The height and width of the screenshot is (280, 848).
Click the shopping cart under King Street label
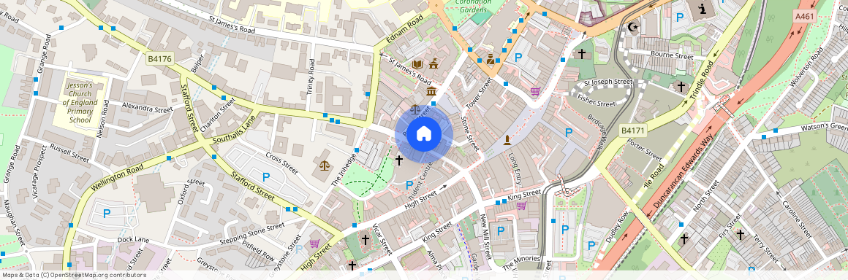pos(521,205)
